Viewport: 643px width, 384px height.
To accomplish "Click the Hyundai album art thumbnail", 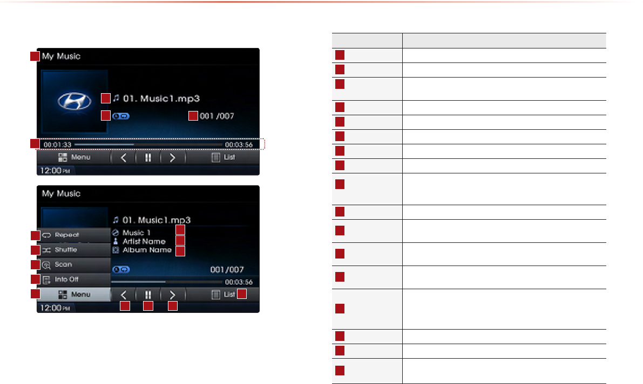I will pyautogui.click(x=74, y=101).
